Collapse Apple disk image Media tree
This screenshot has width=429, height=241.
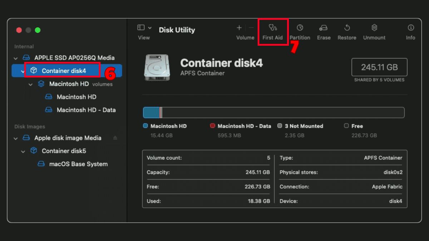15,138
